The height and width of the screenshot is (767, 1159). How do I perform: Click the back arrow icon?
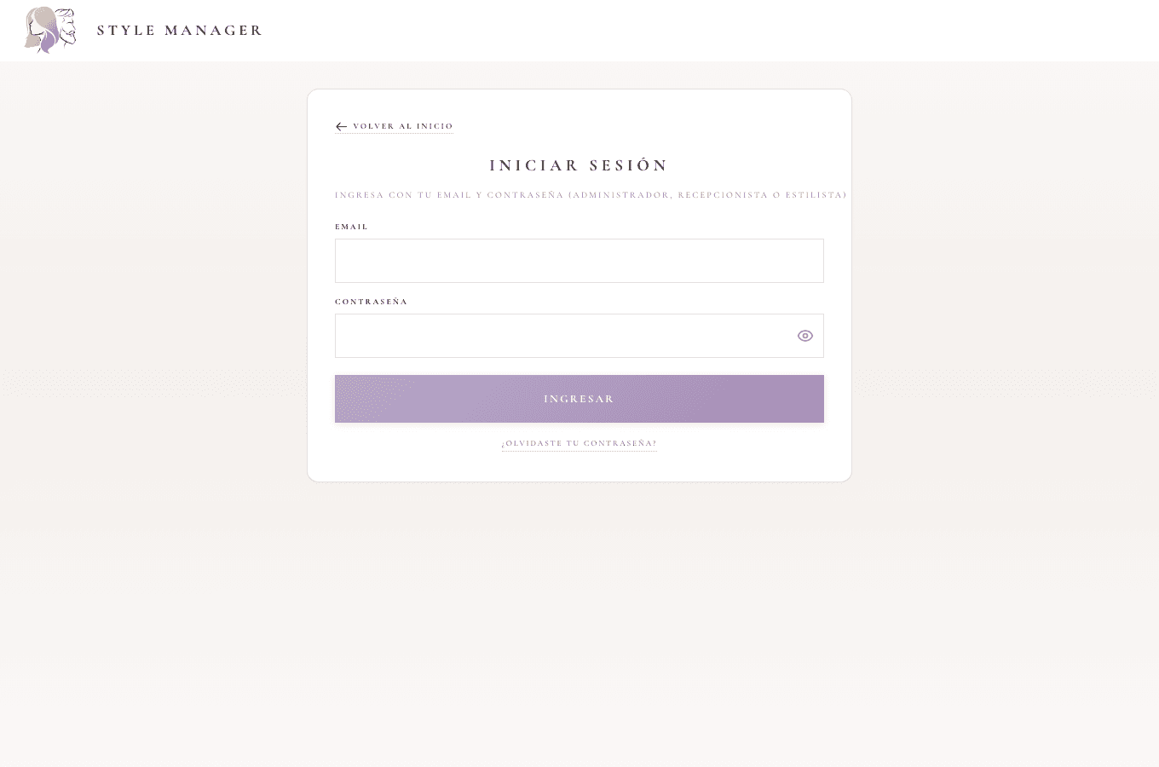(341, 127)
